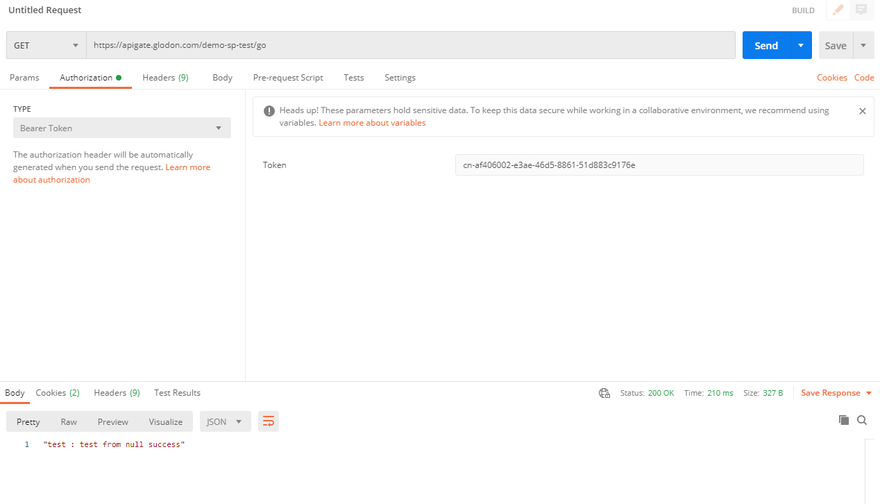This screenshot has height=504, width=880.
Task: Open the comments icon in top right
Action: pyautogui.click(x=861, y=10)
